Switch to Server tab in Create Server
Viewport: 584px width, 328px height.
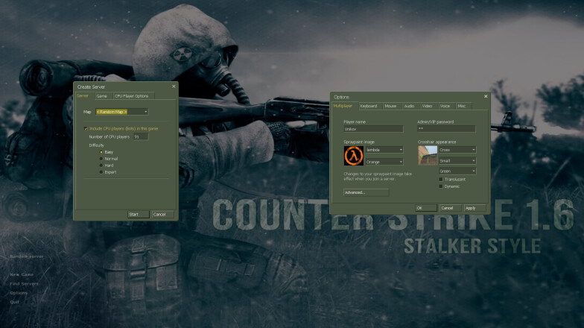click(x=83, y=95)
